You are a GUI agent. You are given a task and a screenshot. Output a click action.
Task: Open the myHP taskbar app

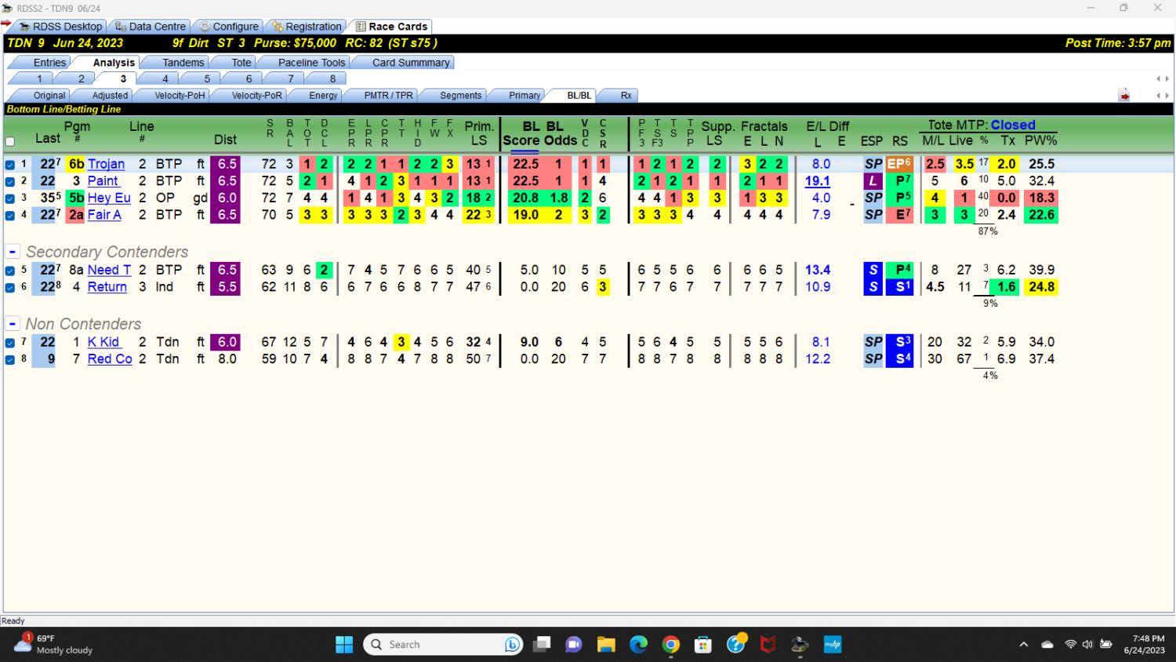point(833,645)
